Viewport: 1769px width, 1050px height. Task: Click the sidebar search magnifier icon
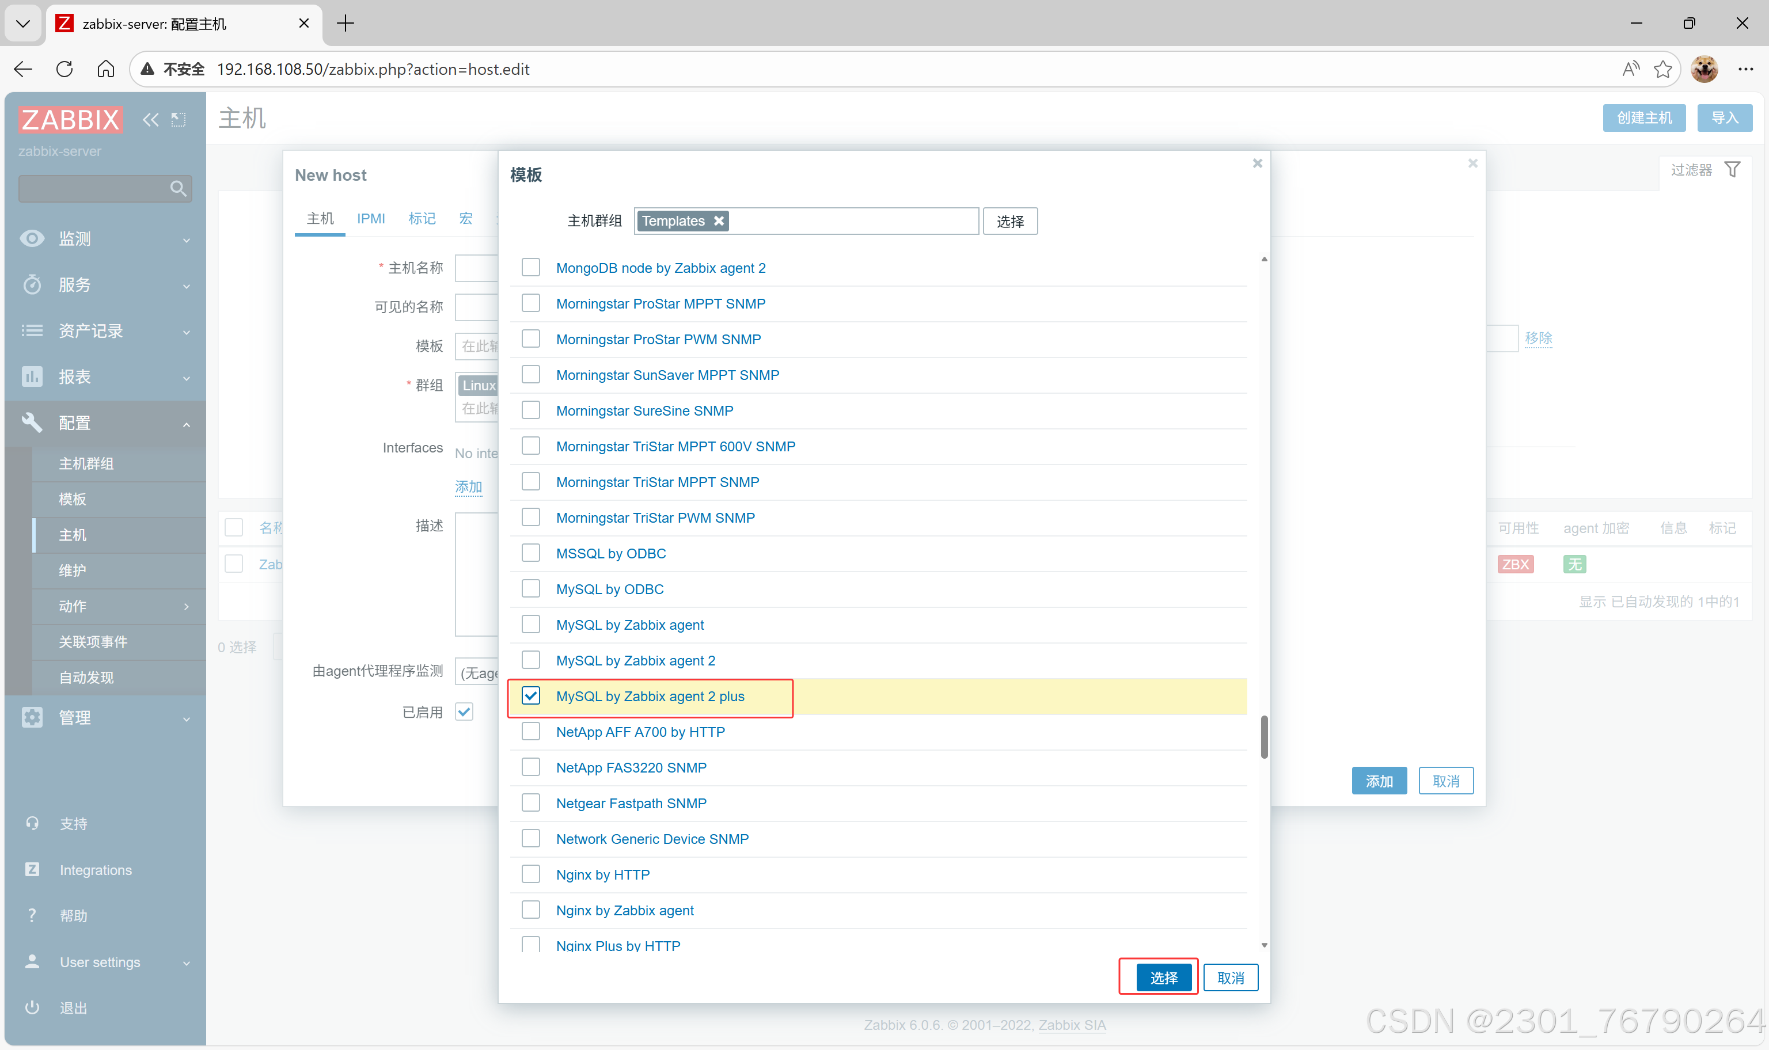[177, 188]
